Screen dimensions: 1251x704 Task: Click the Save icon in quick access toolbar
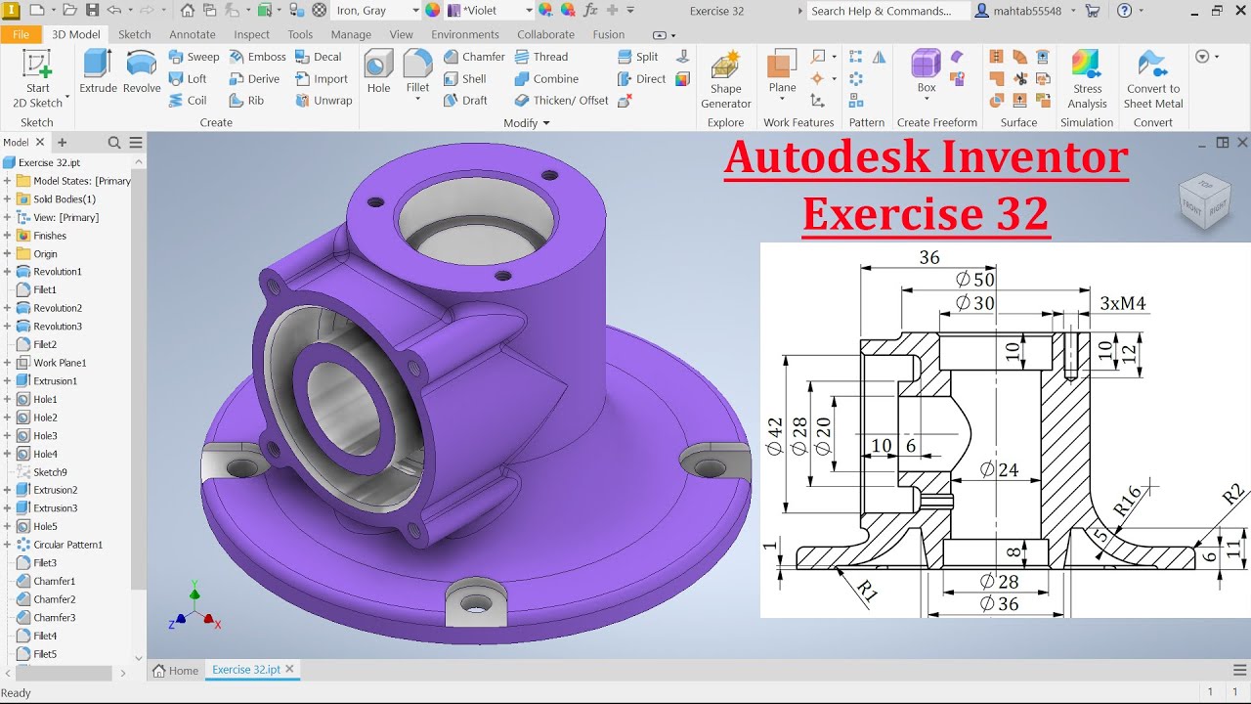point(92,11)
